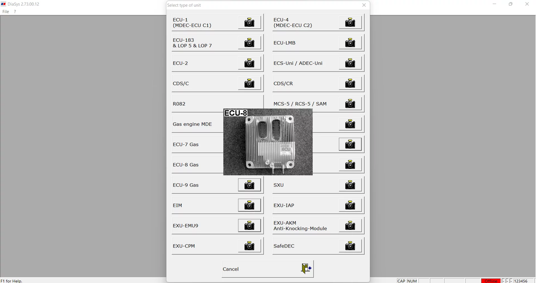View picture of ECU-LMB unit
The height and width of the screenshot is (283, 536).
[350, 43]
